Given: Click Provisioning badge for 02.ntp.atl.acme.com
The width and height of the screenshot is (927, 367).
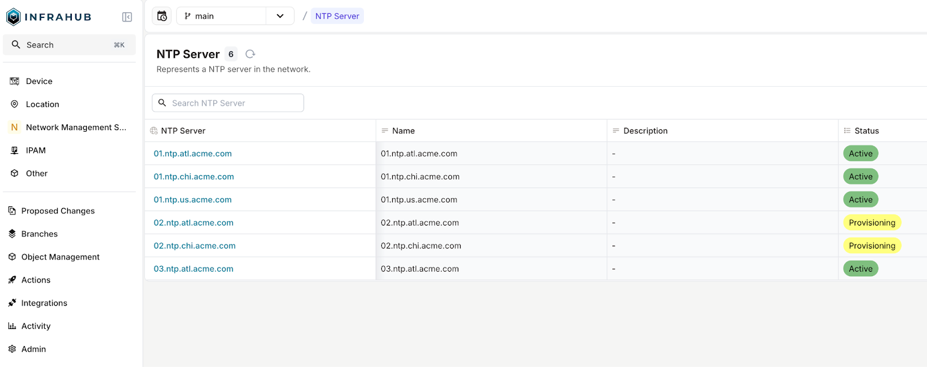Looking at the screenshot, I should [872, 223].
